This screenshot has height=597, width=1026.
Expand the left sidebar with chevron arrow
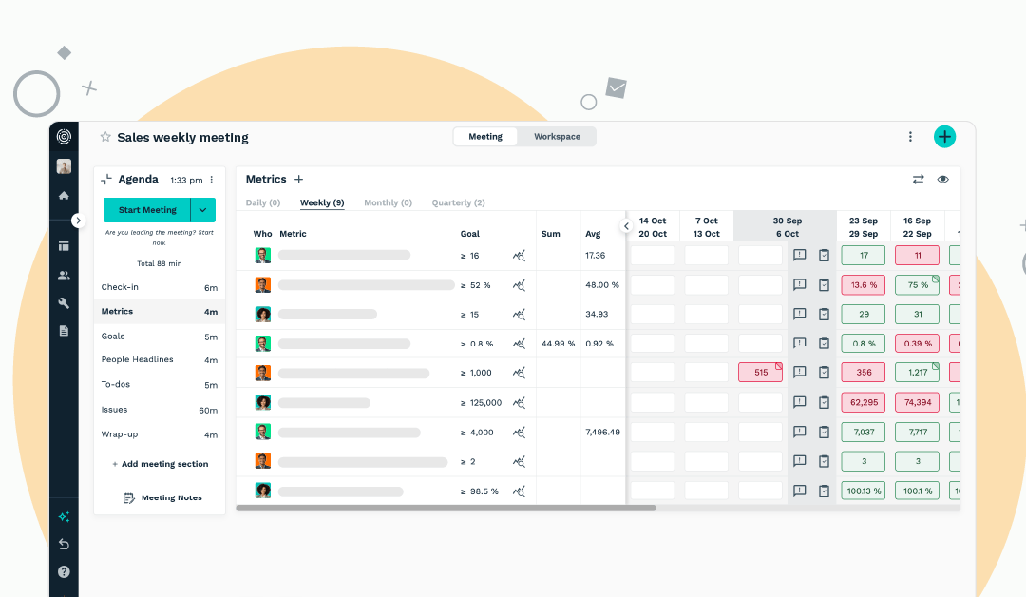79,221
